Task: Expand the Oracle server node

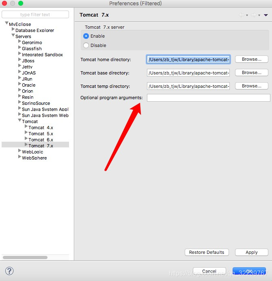Action: pyautogui.click(x=19, y=84)
